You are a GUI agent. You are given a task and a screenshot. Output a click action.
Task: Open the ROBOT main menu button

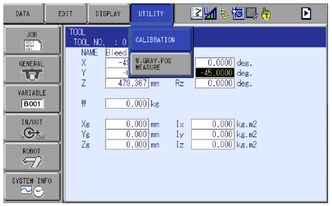coord(32,157)
